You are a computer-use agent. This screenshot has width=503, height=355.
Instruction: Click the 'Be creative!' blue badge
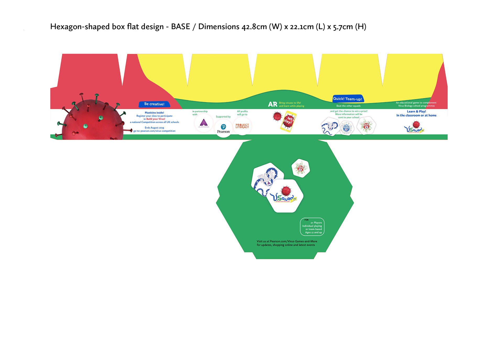(154, 104)
